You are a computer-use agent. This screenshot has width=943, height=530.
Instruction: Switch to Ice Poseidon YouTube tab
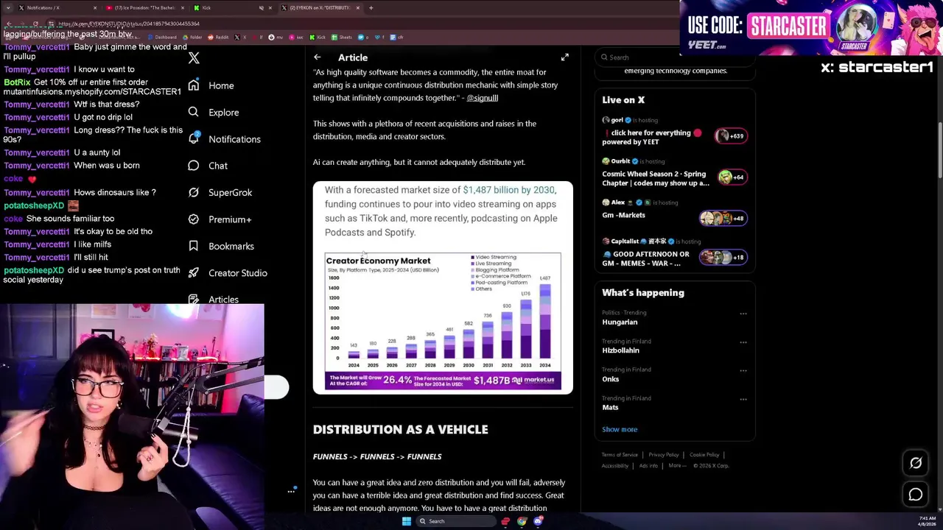coord(144,7)
